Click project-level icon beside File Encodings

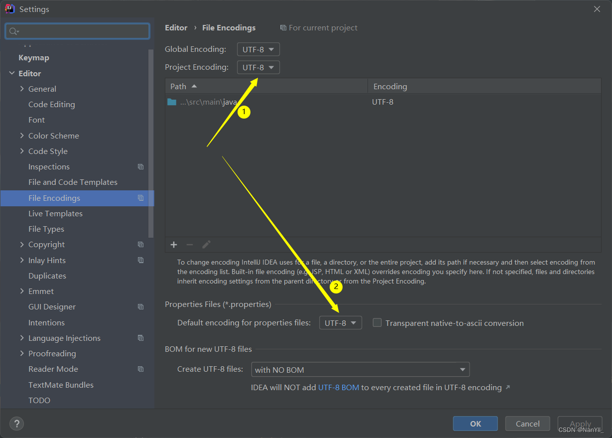(x=141, y=198)
